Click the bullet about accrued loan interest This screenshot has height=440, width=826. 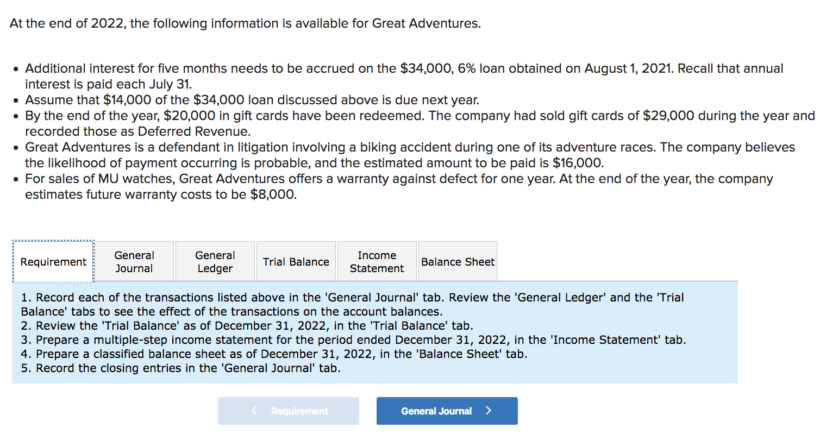(x=404, y=76)
